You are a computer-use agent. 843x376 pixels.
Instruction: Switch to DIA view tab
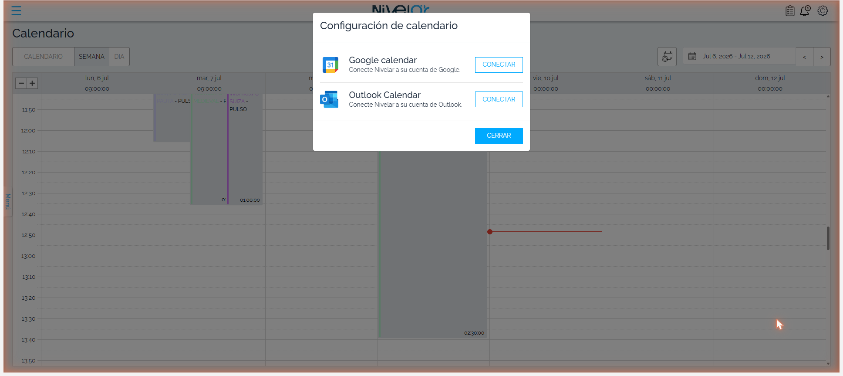[x=119, y=57]
